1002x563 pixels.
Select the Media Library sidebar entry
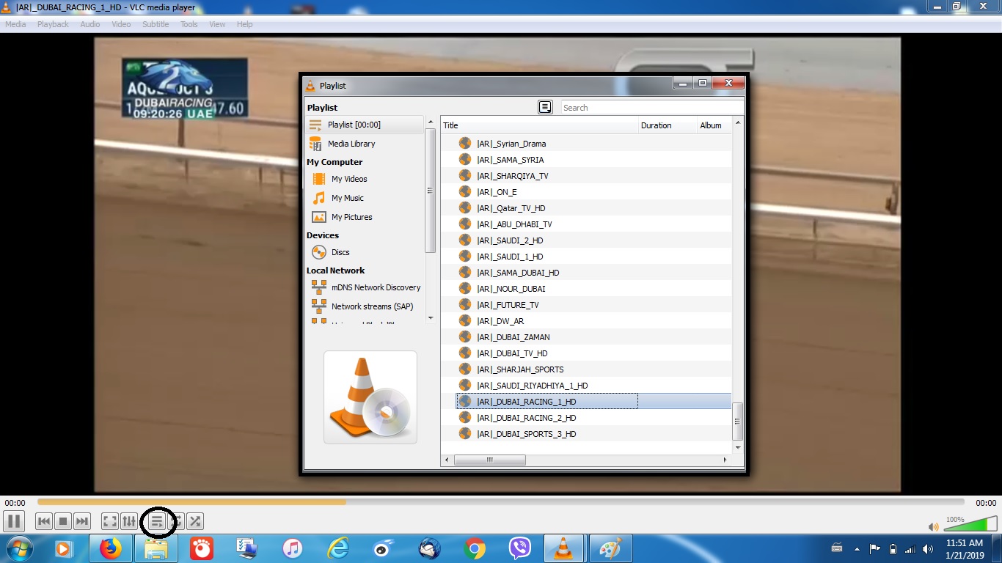click(353, 143)
